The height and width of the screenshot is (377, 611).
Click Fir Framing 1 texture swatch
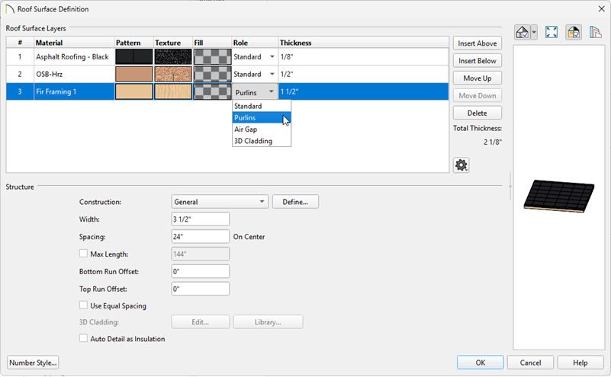coord(173,92)
